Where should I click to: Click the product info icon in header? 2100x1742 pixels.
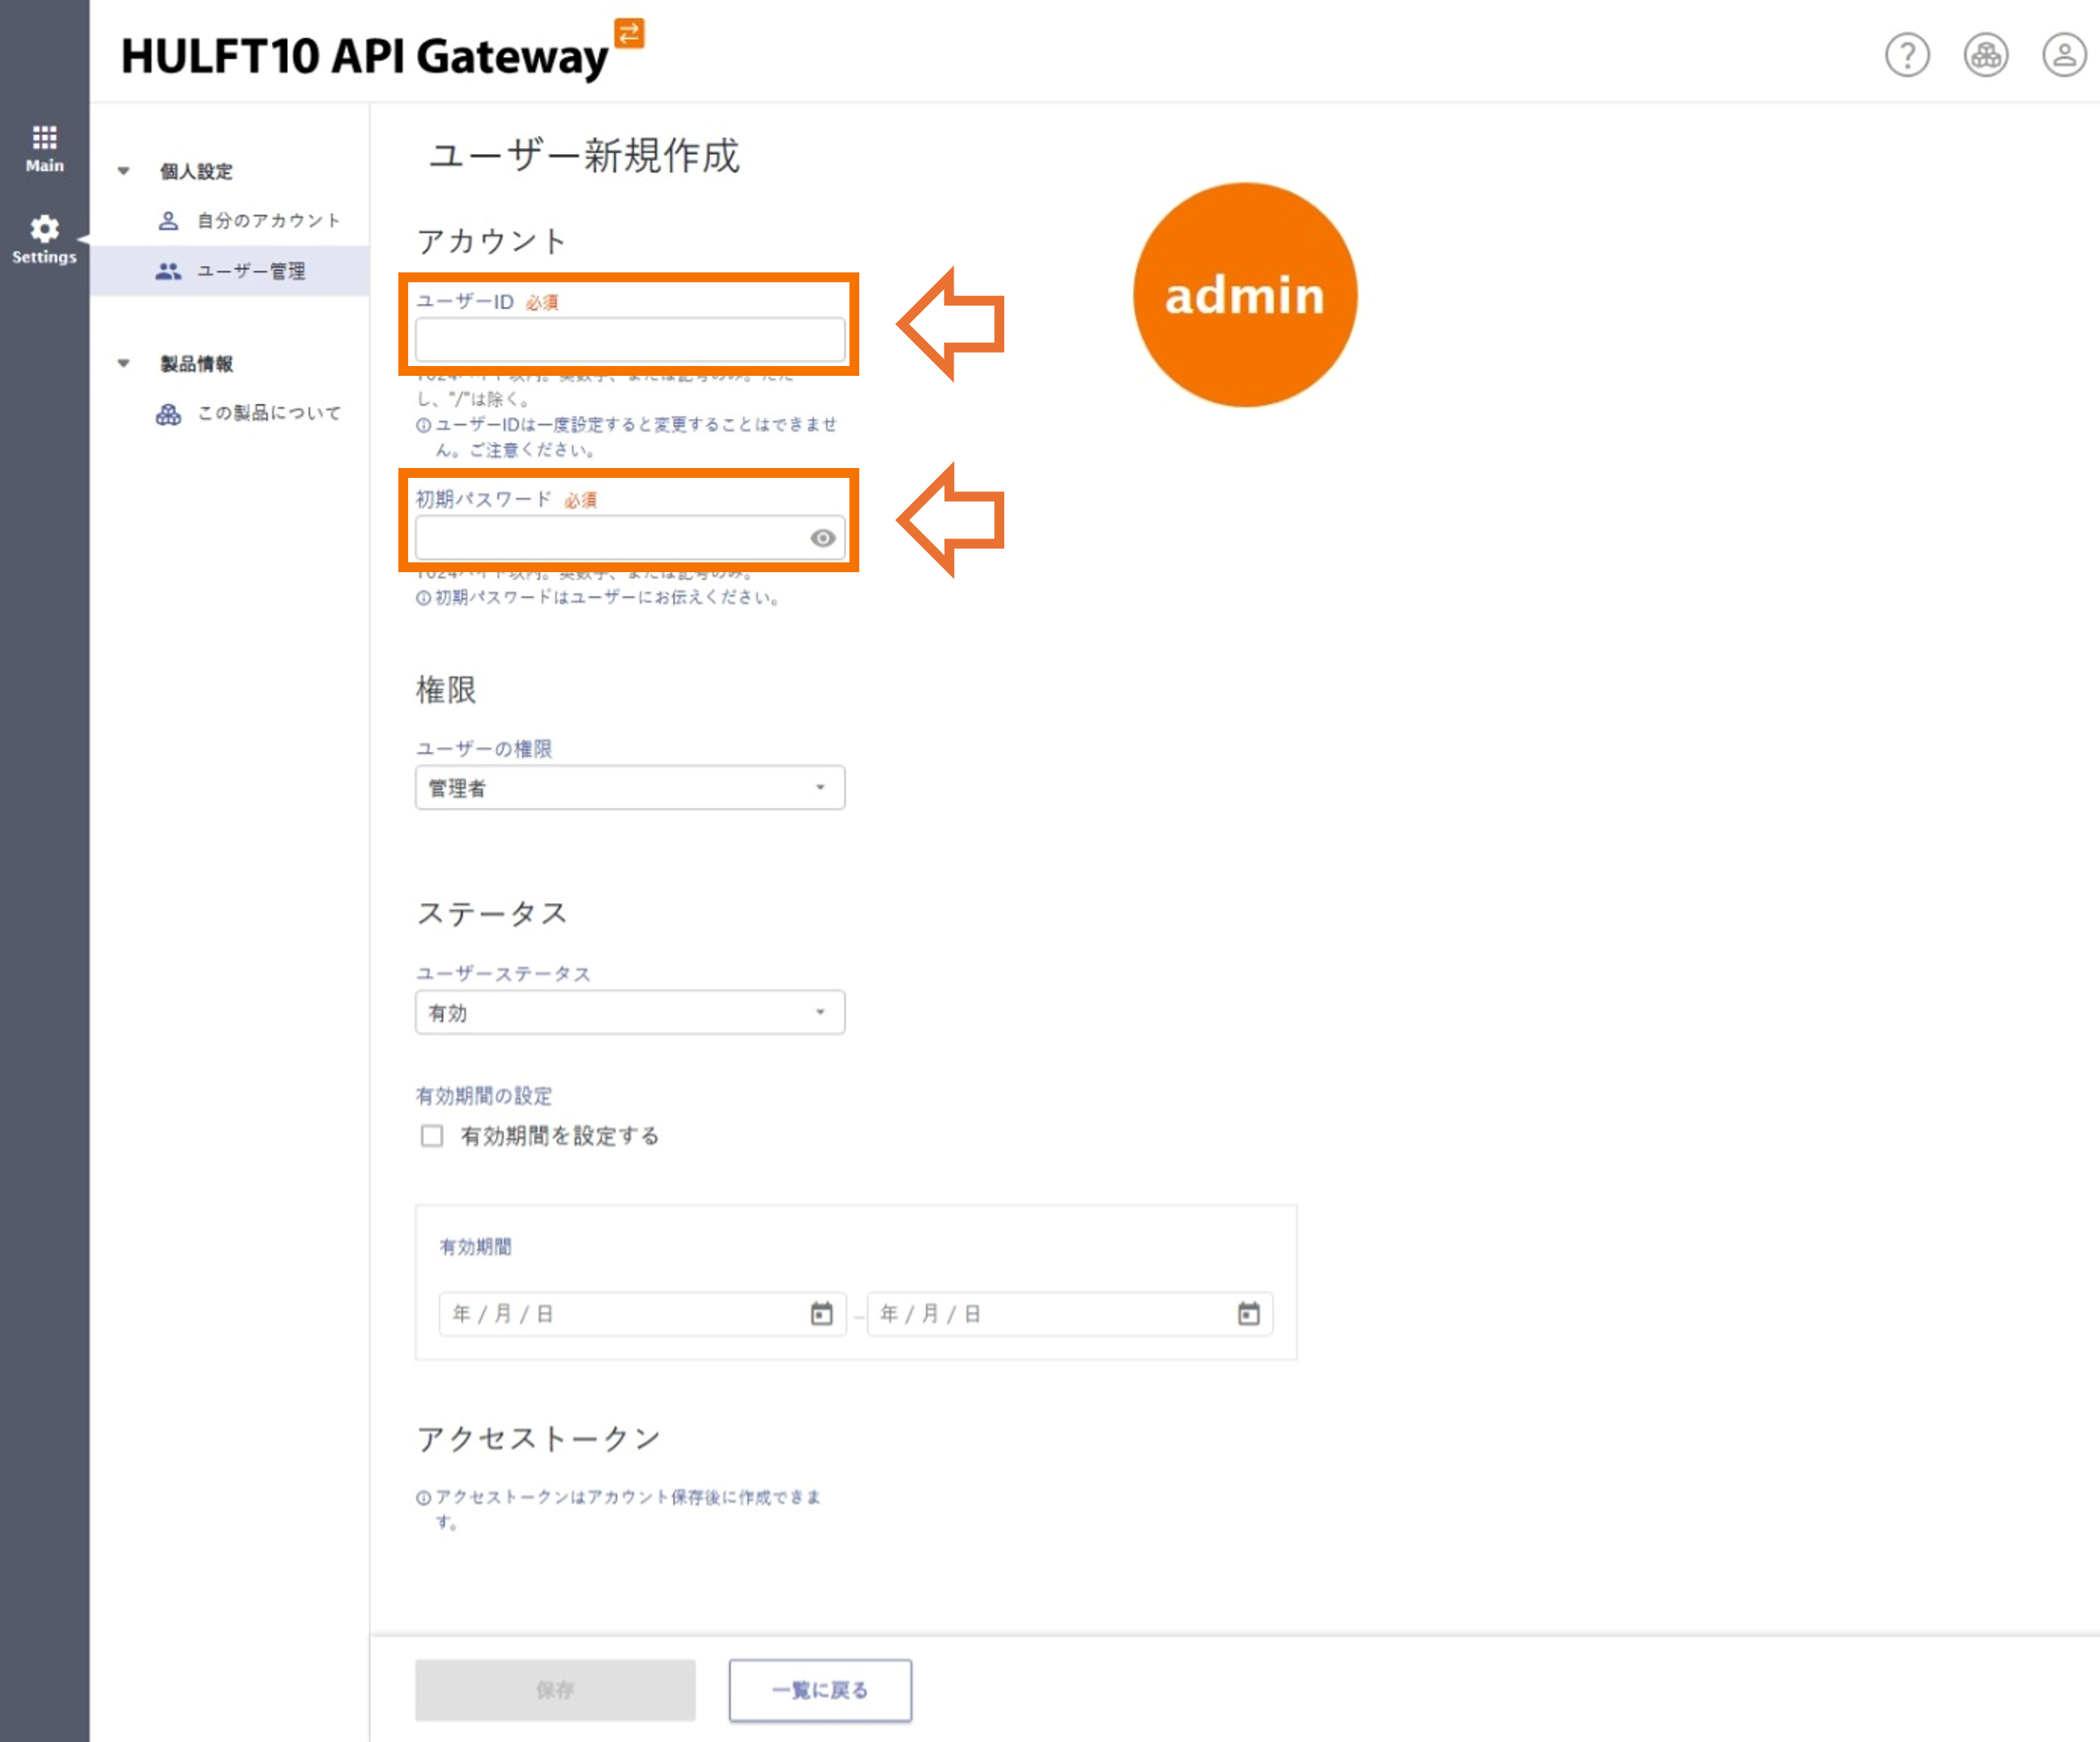pos(1985,55)
